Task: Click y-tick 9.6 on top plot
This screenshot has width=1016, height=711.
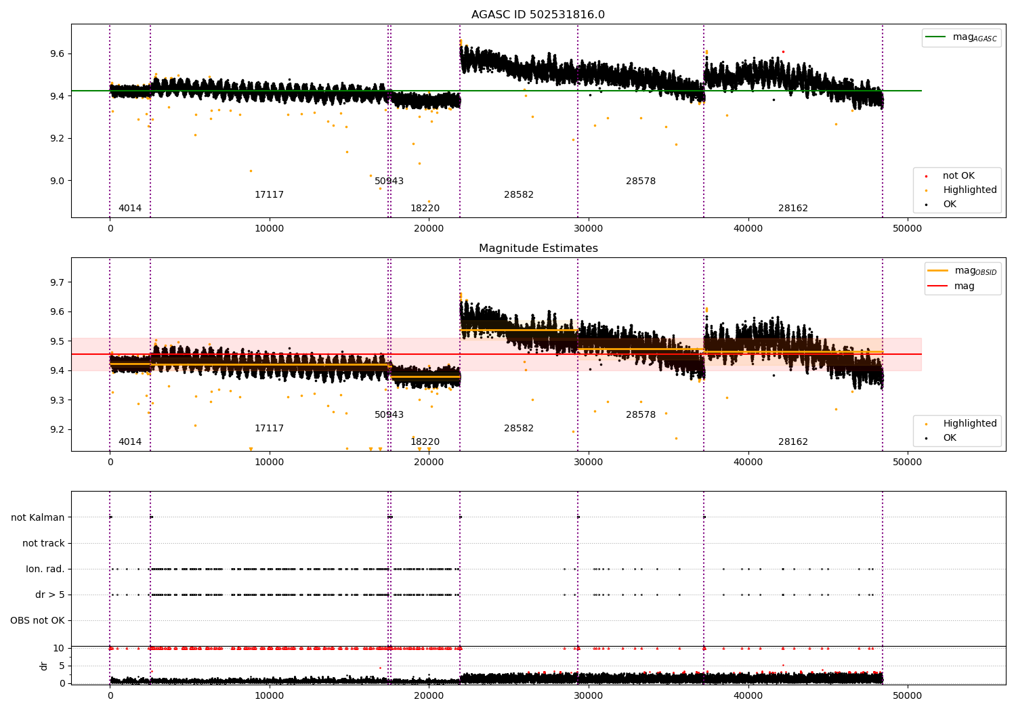Action: coord(56,54)
